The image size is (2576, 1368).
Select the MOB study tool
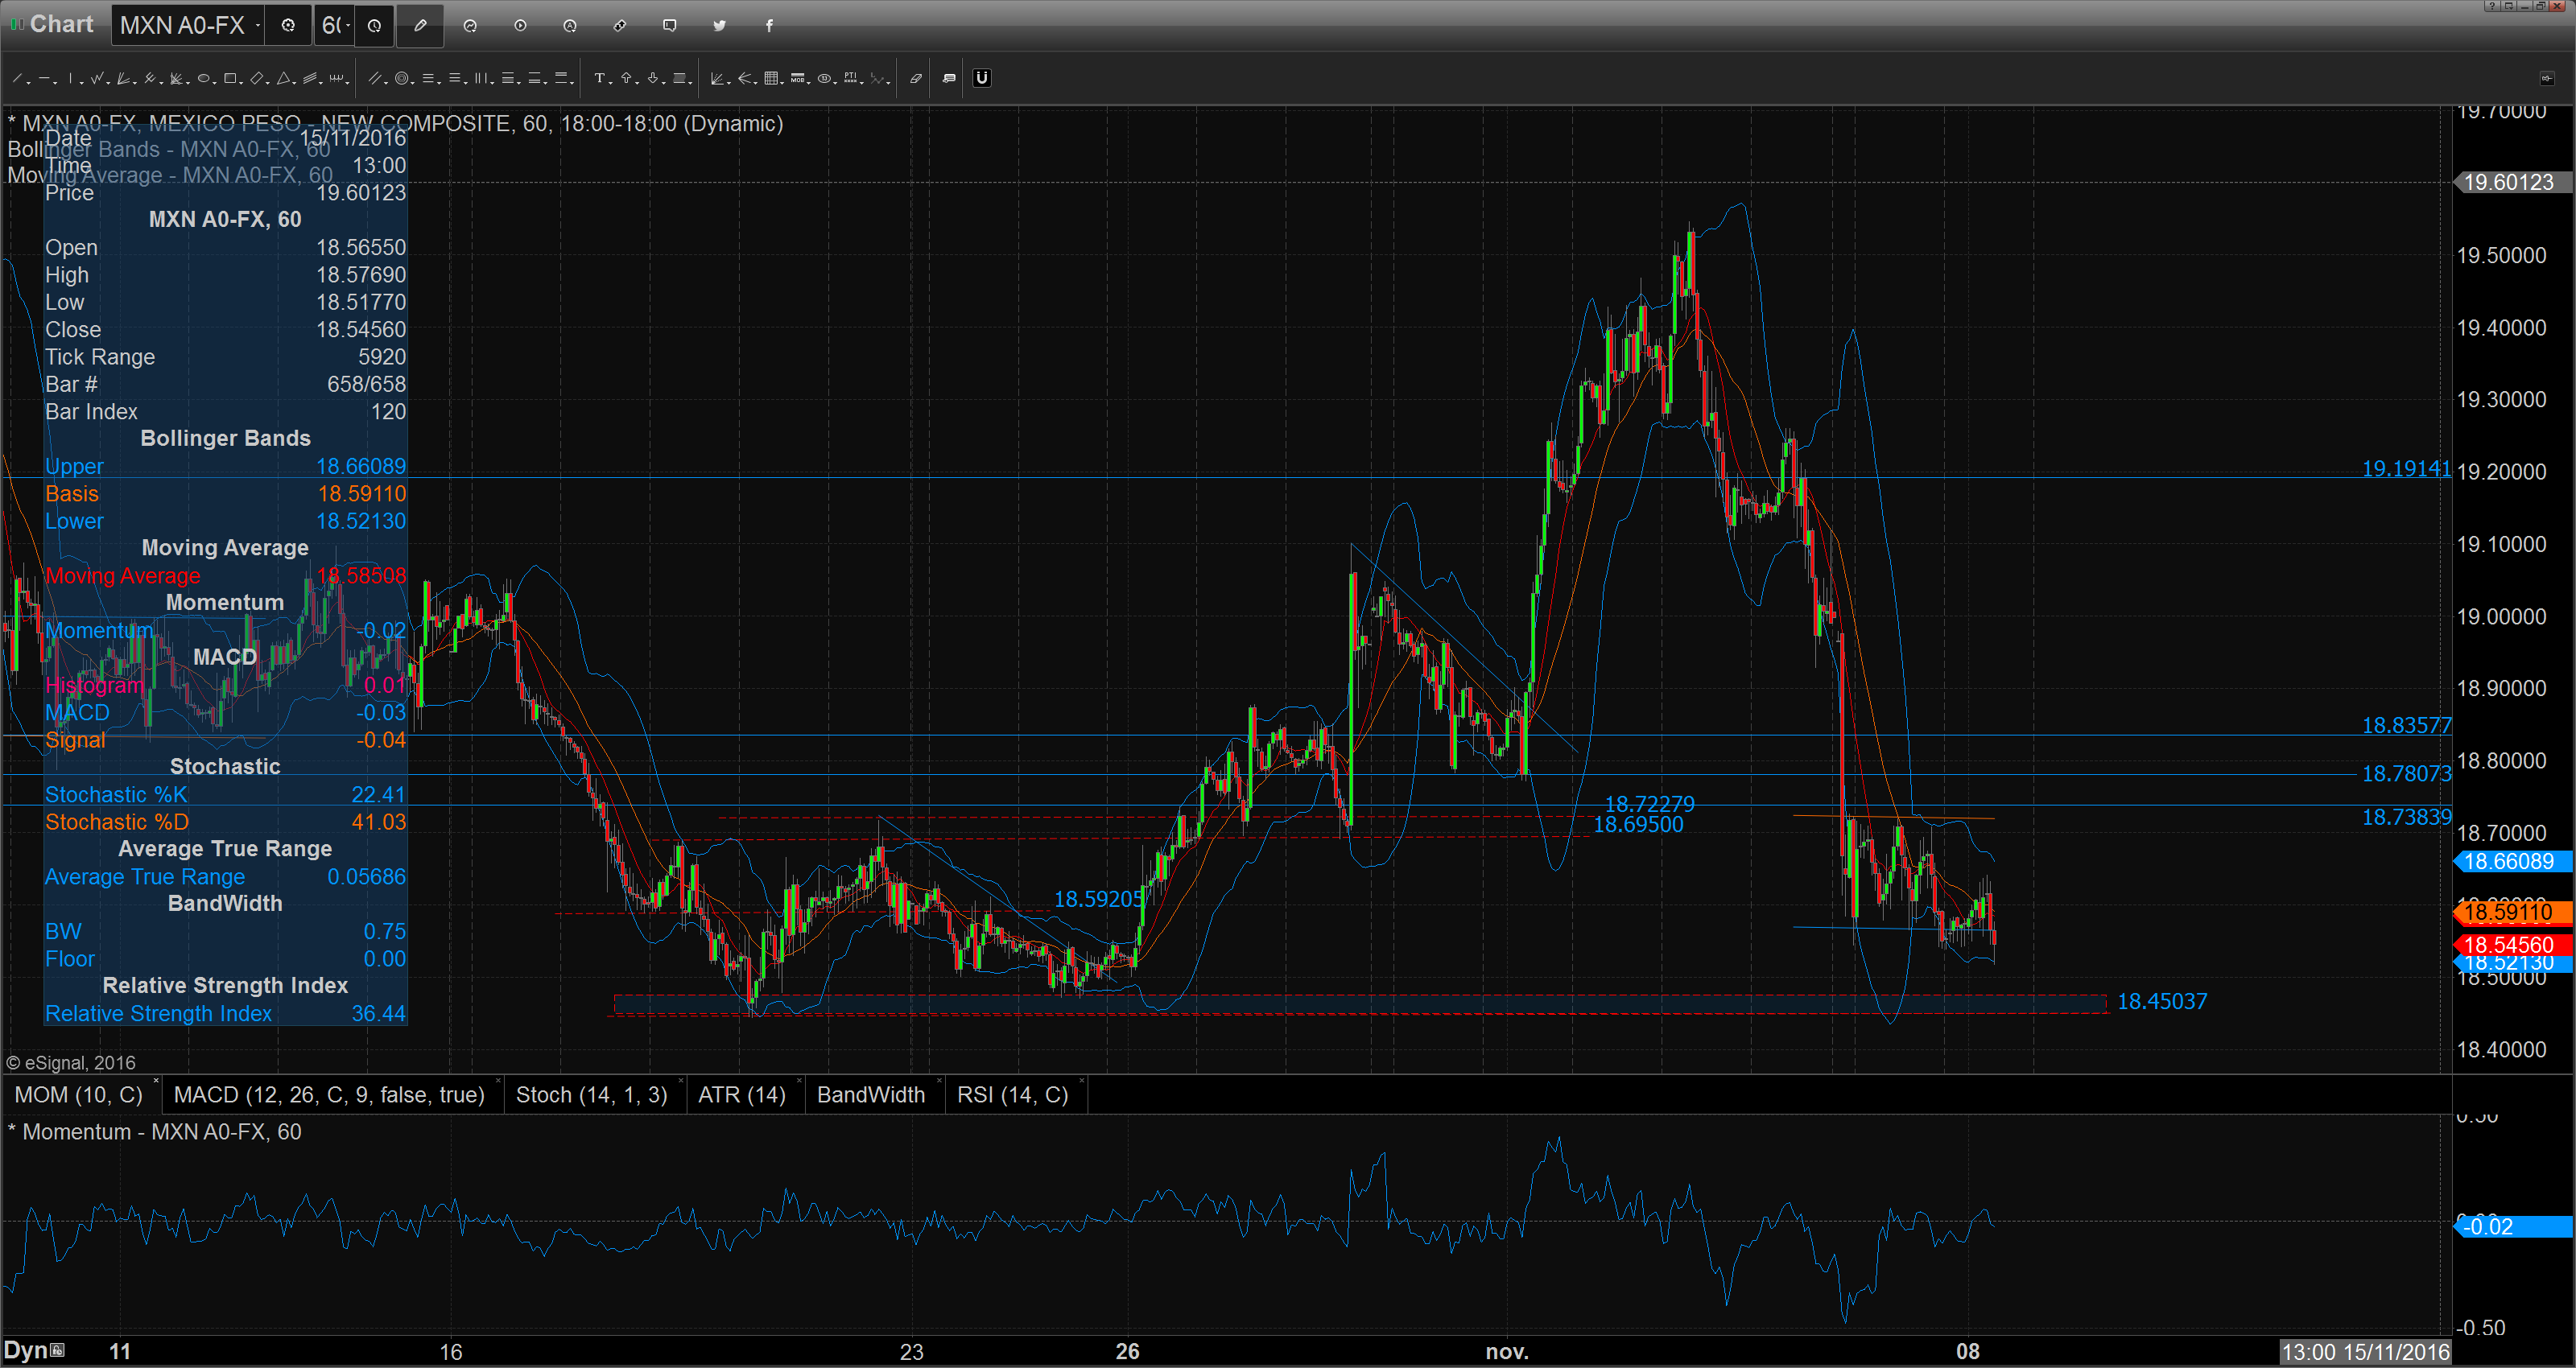click(x=798, y=78)
